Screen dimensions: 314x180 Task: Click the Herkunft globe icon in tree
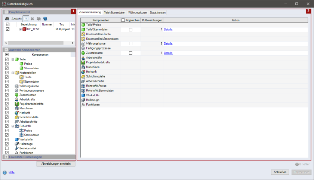(16, 113)
